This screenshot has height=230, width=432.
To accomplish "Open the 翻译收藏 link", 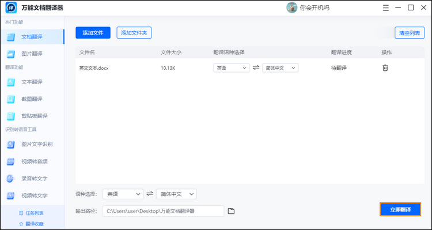I will [x=35, y=224].
